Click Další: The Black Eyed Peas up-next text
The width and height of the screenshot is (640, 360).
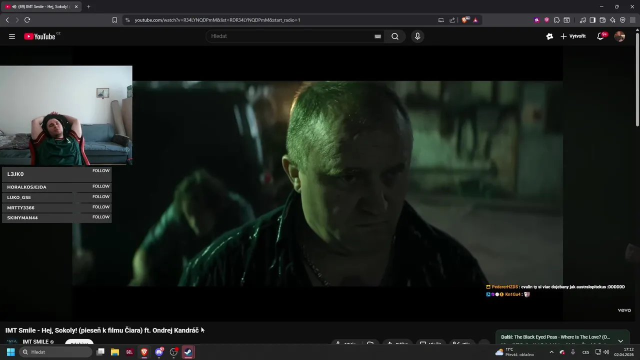[x=555, y=337]
